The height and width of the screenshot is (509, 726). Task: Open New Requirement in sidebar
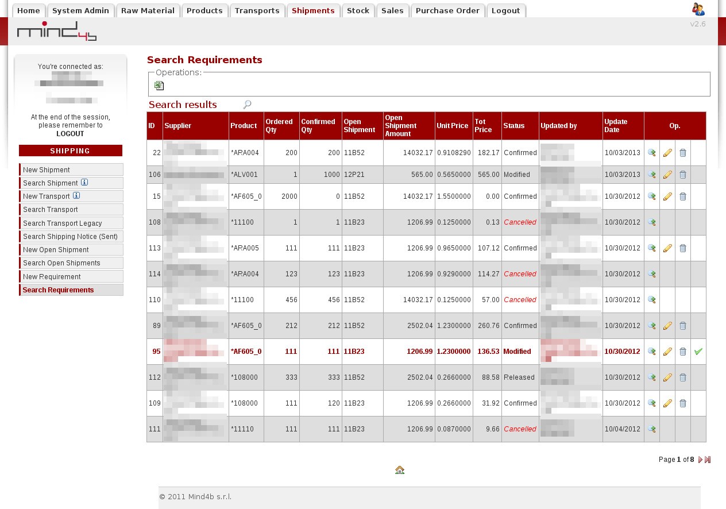coord(52,276)
